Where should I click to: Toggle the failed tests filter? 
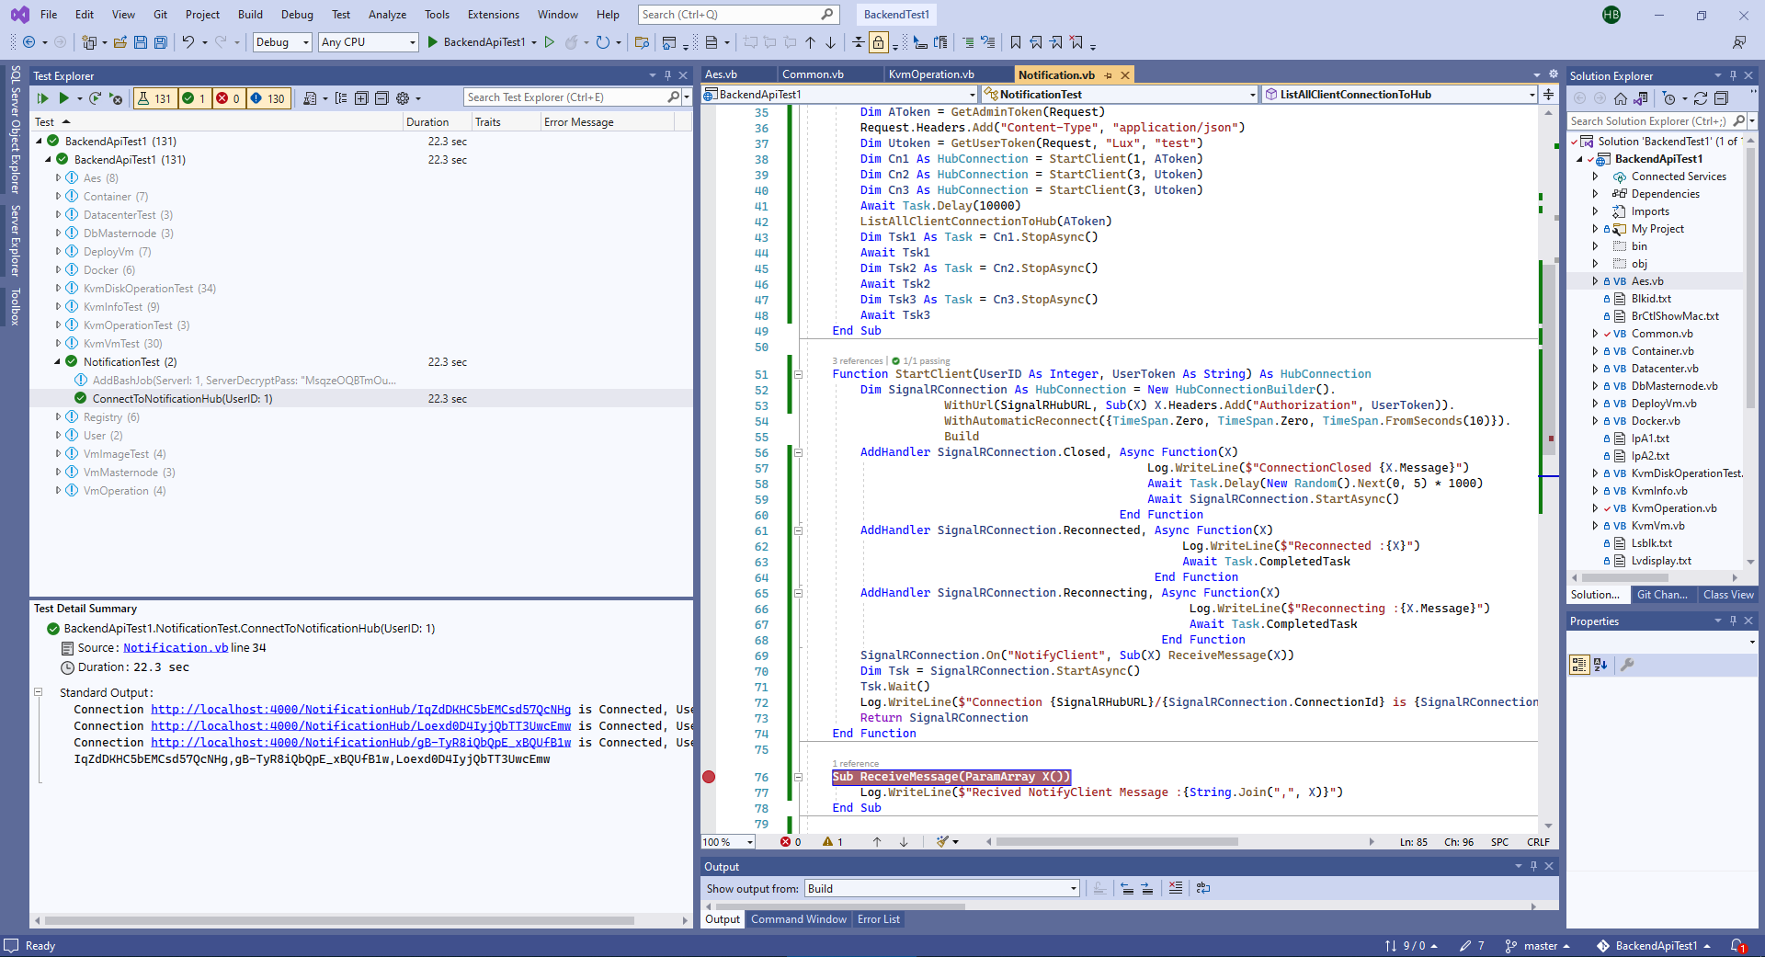click(x=228, y=98)
